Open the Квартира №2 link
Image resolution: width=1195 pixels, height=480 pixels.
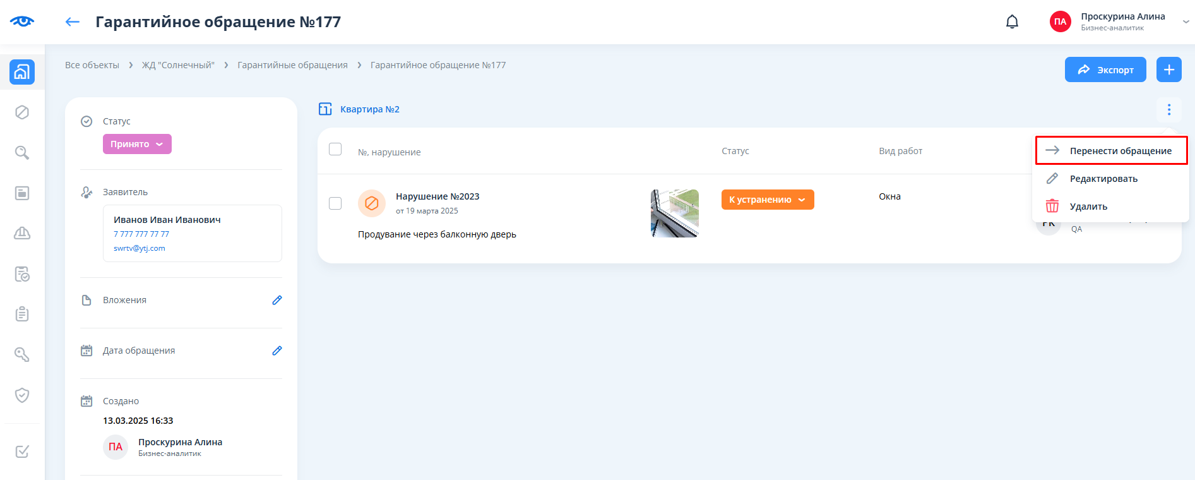pyautogui.click(x=369, y=109)
